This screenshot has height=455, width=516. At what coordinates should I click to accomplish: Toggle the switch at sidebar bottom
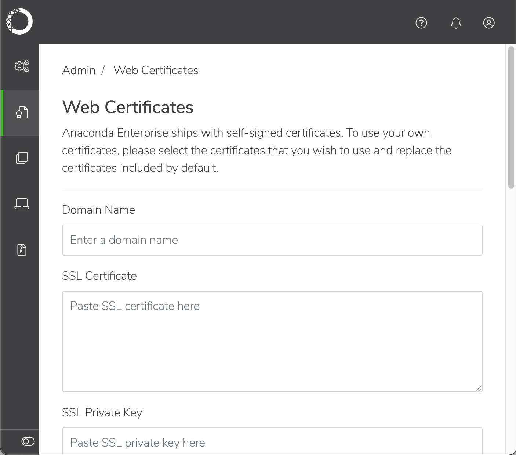(x=28, y=441)
